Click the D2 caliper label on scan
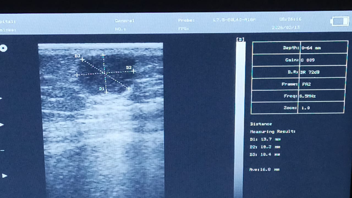This screenshot has height=198, width=352. click(x=129, y=67)
